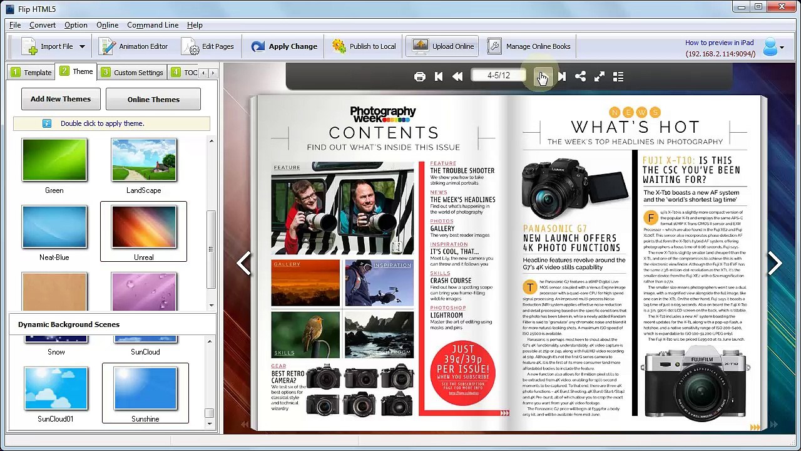The image size is (801, 451).
Task: Open the Help menu
Action: (x=195, y=25)
